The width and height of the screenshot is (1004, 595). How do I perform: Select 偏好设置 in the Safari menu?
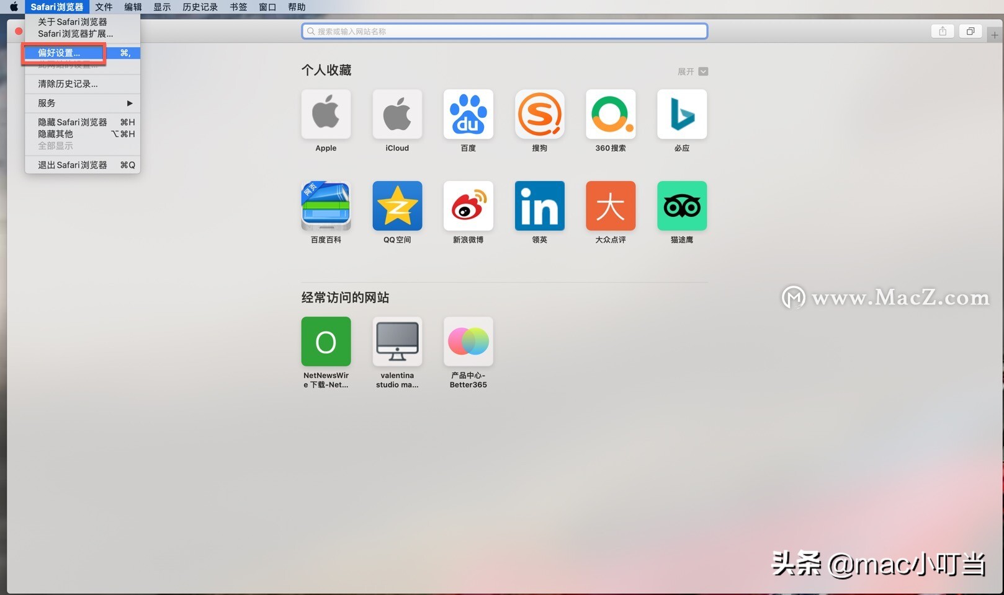click(60, 53)
